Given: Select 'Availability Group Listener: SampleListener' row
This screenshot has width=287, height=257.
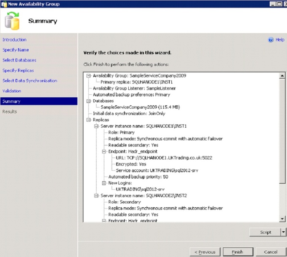Looking at the screenshot, I should (x=134, y=88).
